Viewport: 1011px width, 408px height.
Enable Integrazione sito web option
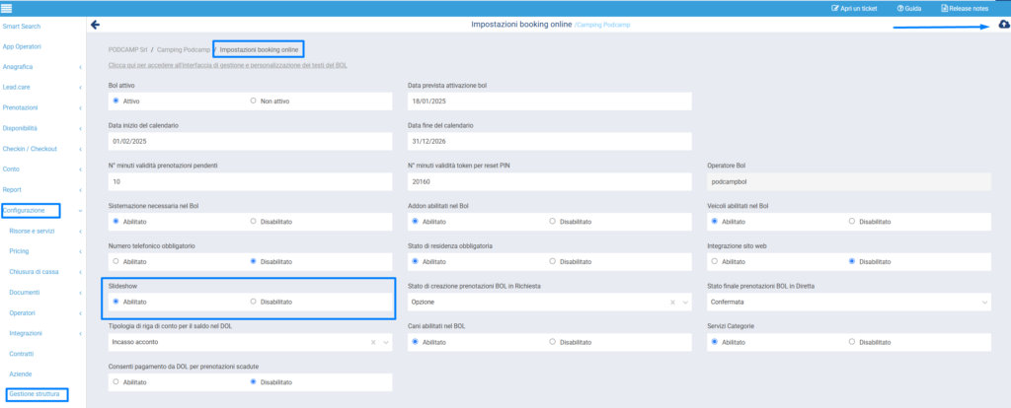pos(713,261)
